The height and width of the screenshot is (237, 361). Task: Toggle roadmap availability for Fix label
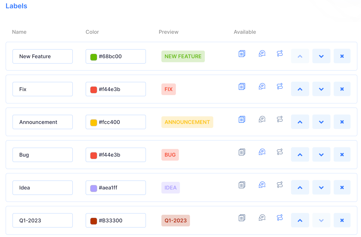coord(280,86)
